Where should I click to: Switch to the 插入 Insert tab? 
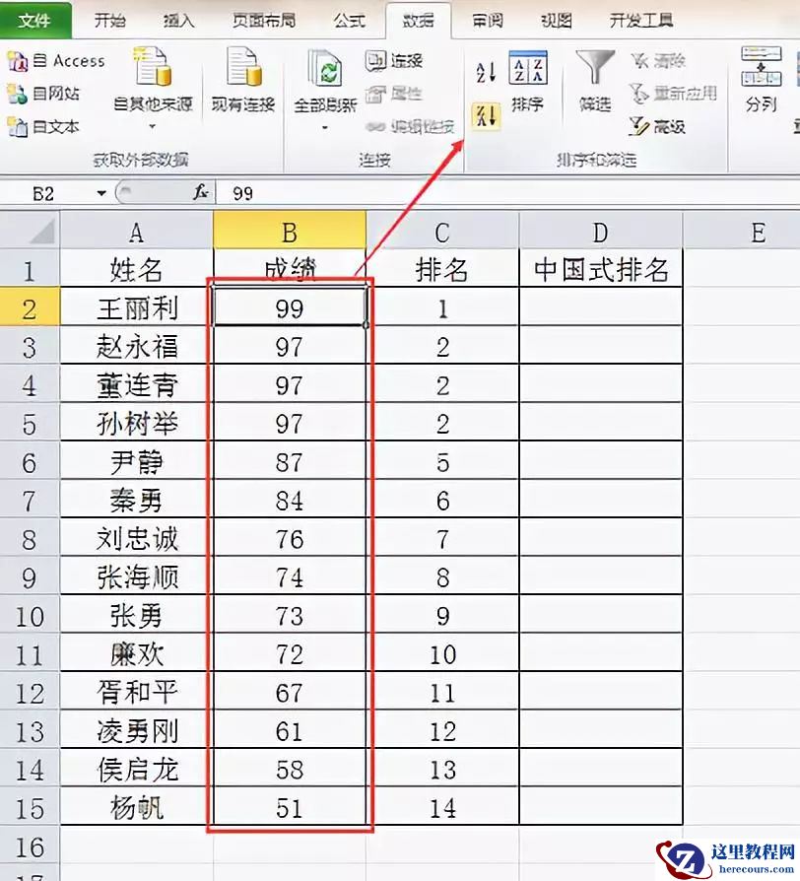click(178, 21)
